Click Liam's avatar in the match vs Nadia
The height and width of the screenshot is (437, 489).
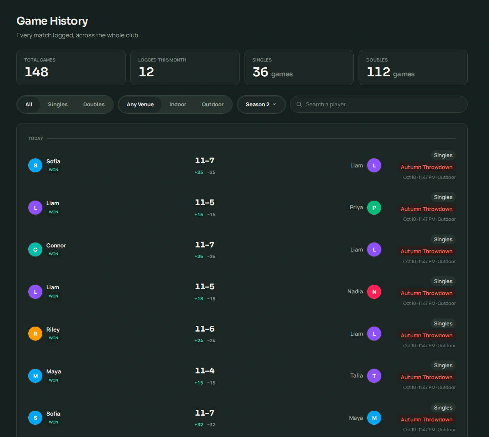point(35,292)
